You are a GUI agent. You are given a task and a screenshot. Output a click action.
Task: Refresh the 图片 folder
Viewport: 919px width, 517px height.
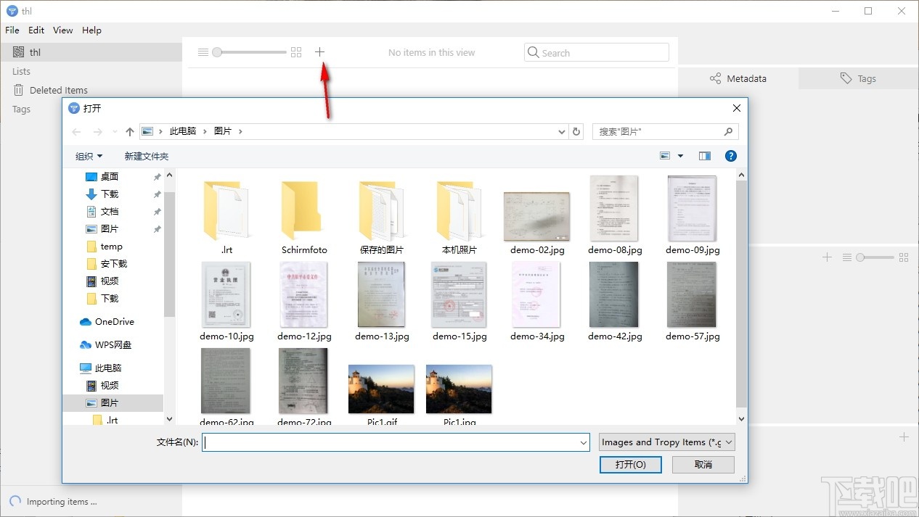pyautogui.click(x=576, y=132)
